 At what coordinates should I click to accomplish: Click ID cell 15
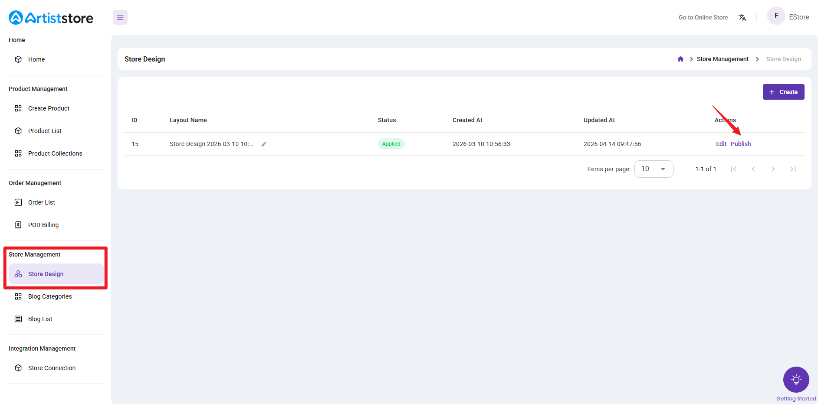[135, 144]
